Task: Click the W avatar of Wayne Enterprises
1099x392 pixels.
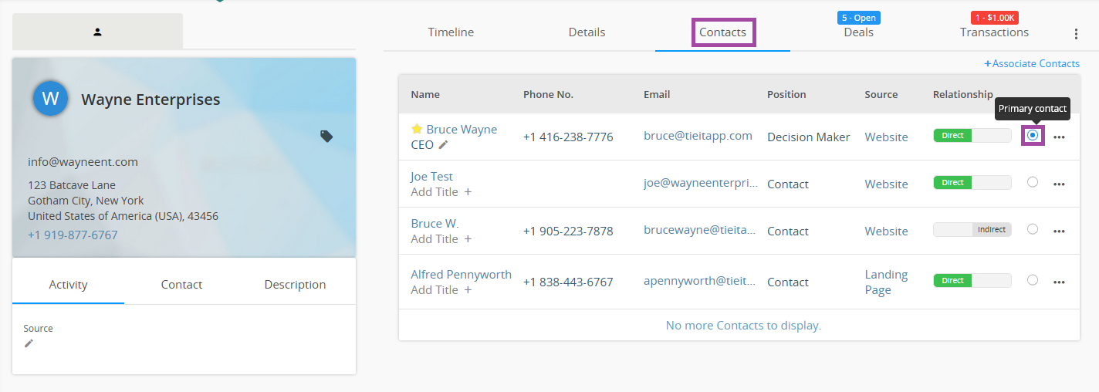Action: [50, 98]
